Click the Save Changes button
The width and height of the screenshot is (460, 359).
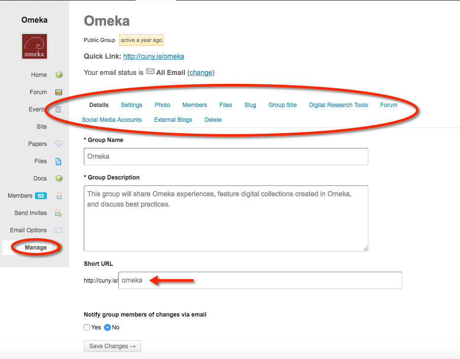click(112, 346)
